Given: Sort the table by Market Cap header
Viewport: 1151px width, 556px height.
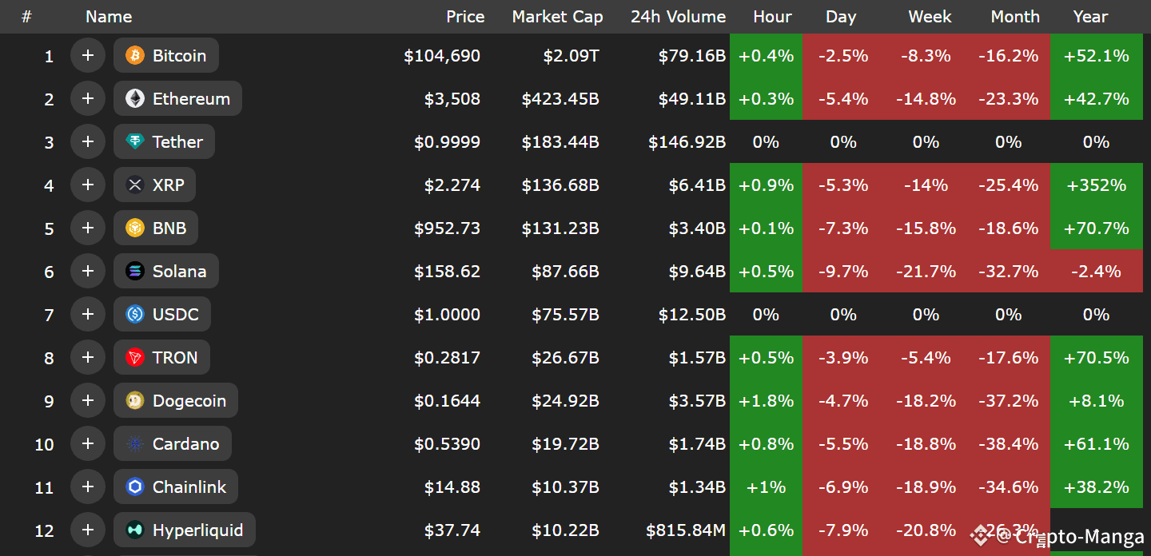Looking at the screenshot, I should [x=557, y=17].
